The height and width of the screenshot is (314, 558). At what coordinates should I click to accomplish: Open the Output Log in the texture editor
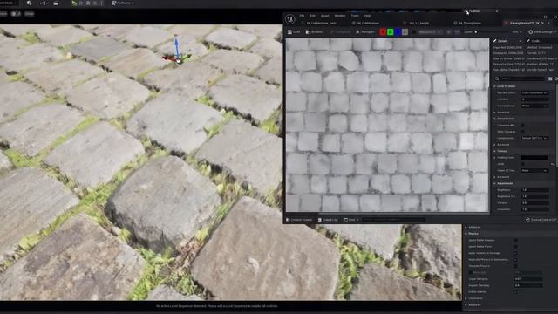[328, 220]
